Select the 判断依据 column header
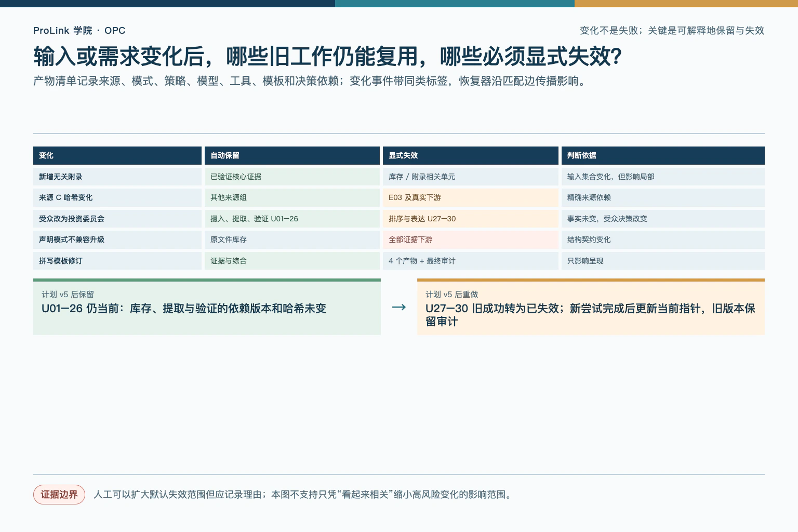Image resolution: width=798 pixels, height=532 pixels. pyautogui.click(x=663, y=155)
